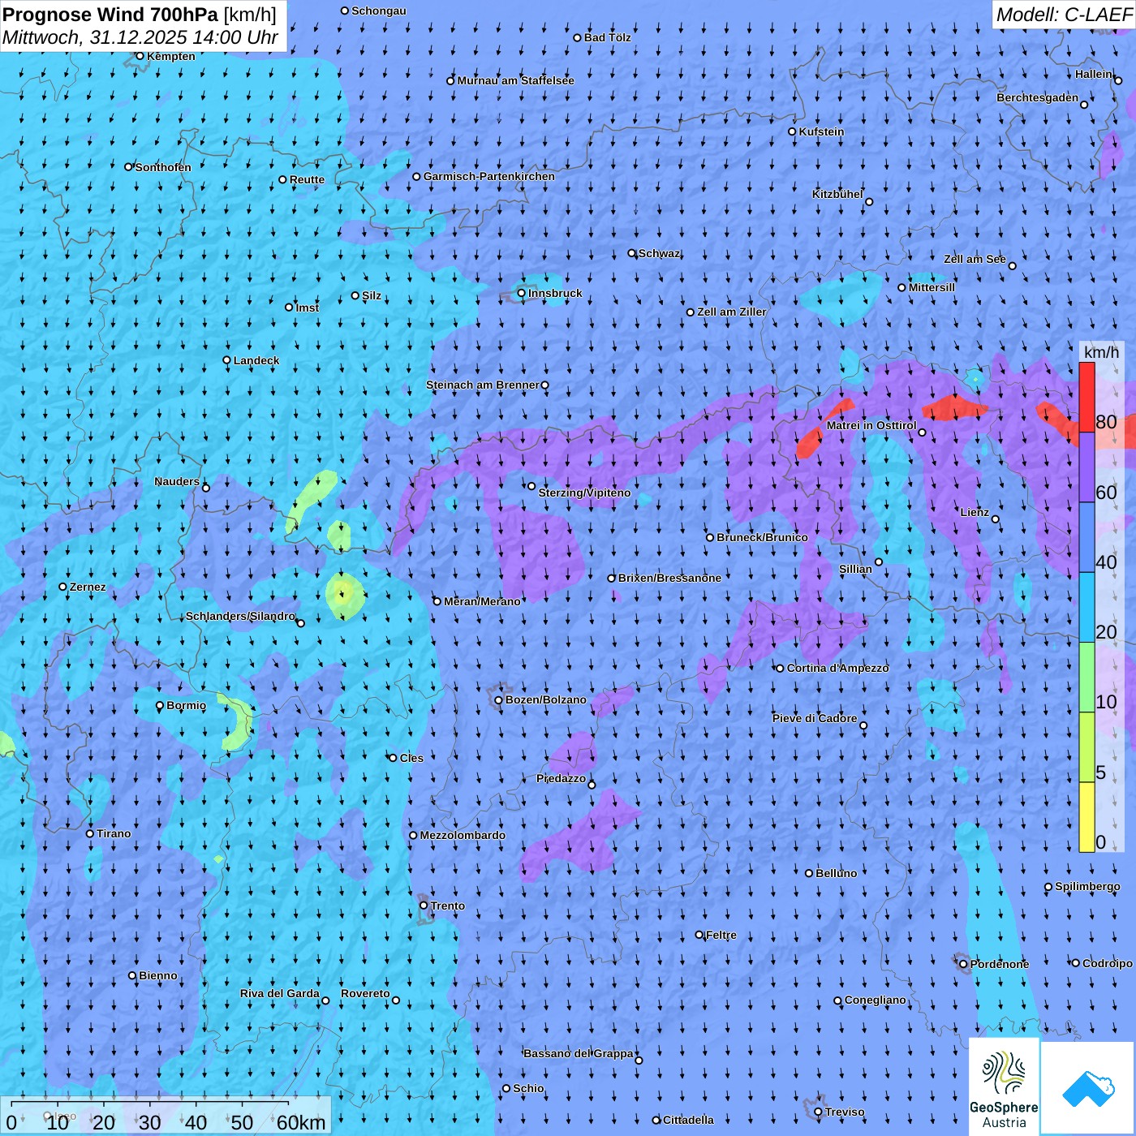Click the 'Spilimbergo' label
This screenshot has width=1136, height=1136.
(1087, 886)
